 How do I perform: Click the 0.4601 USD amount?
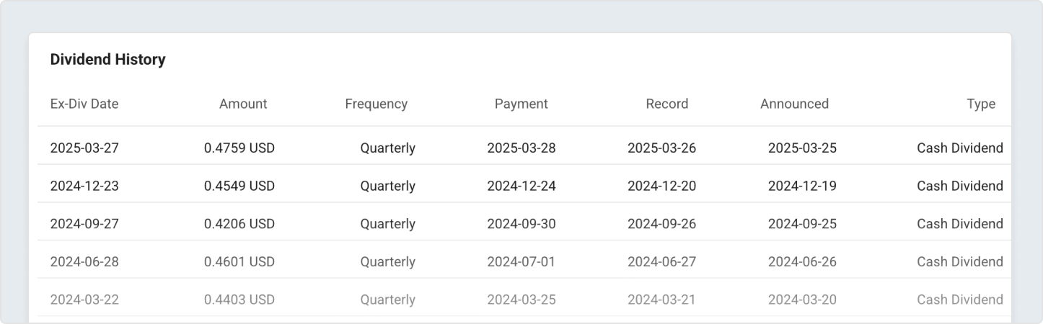(x=239, y=262)
